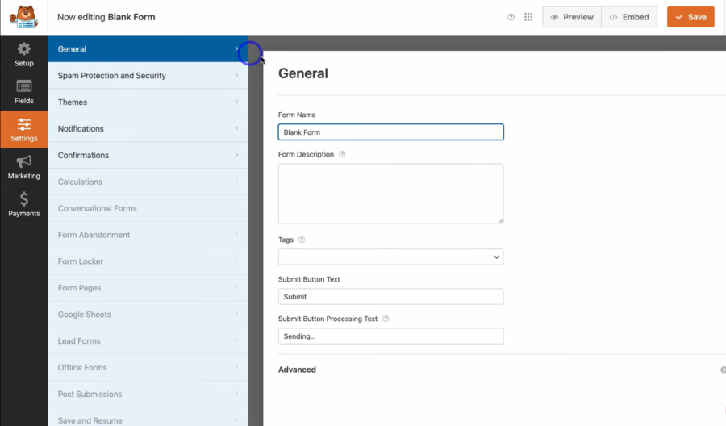Click into the Submit Button Processing Text field
Image resolution: width=726 pixels, height=426 pixels.
[x=390, y=336]
